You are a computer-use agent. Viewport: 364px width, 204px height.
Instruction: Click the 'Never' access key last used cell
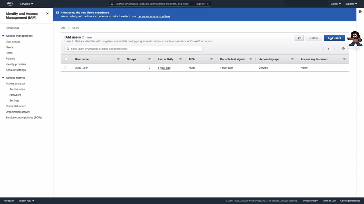(x=304, y=68)
